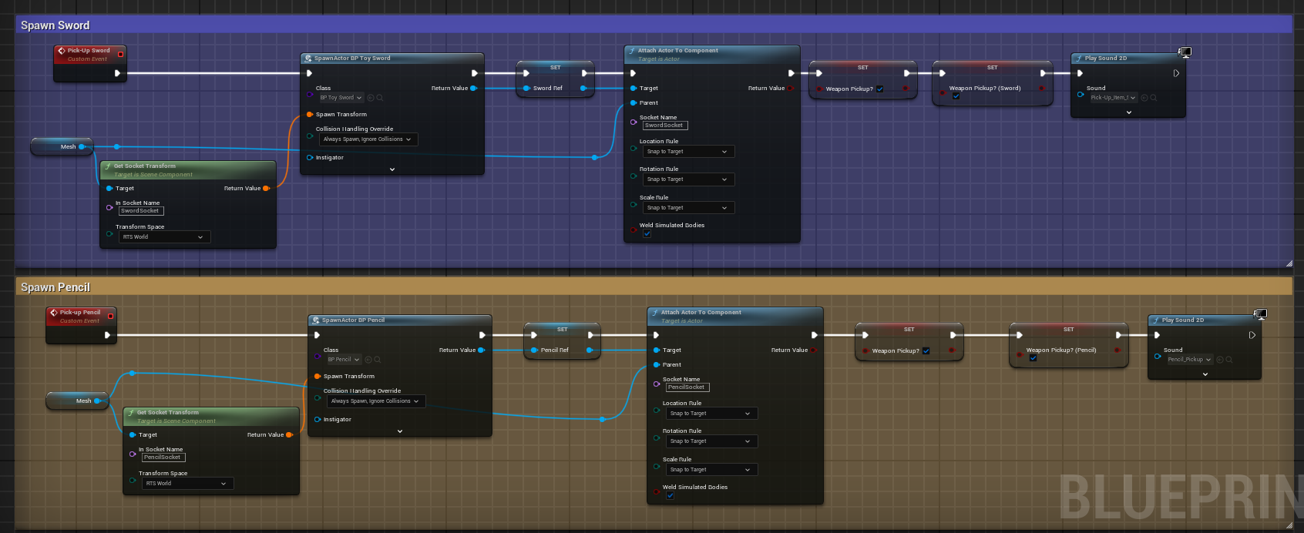
Task: Click In Socket Name field containing SwordSocket
Action: 141,210
